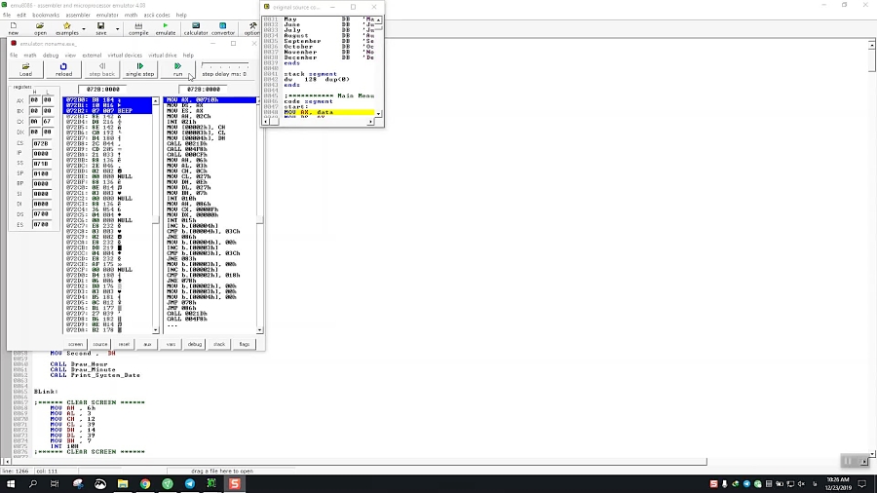Expand the examples dropdown arrow
Image resolution: width=877 pixels, height=493 pixels.
tap(84, 30)
